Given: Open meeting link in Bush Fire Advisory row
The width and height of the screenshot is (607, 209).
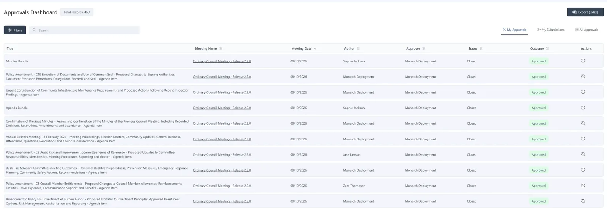Looking at the screenshot, I should pyautogui.click(x=222, y=170).
